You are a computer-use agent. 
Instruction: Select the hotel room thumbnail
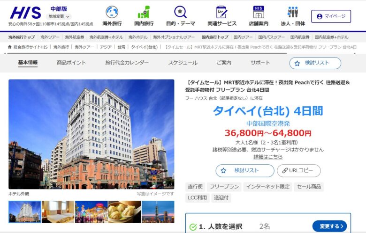click(x=58, y=212)
